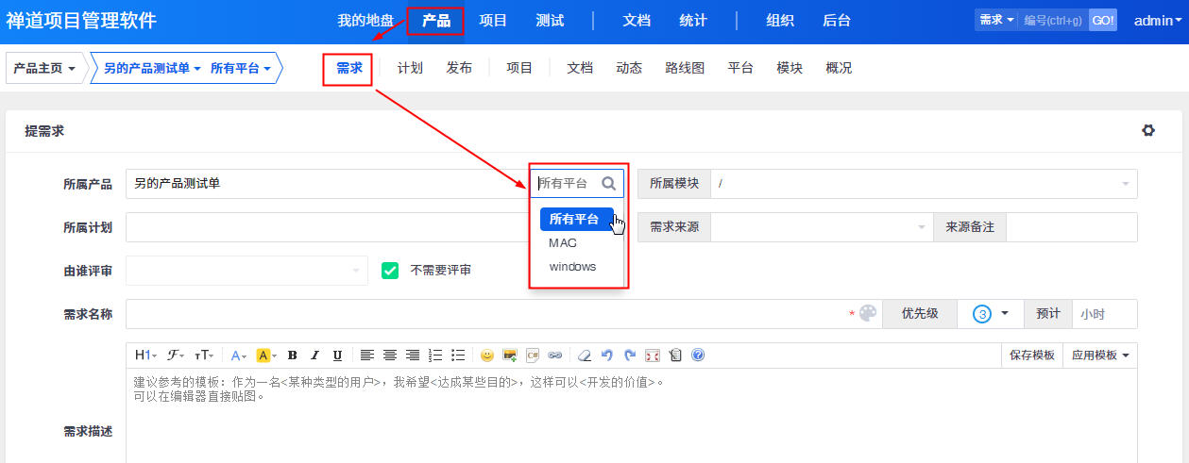Viewport: 1189px width, 463px height.
Task: Open the text color picker
Action: (239, 356)
